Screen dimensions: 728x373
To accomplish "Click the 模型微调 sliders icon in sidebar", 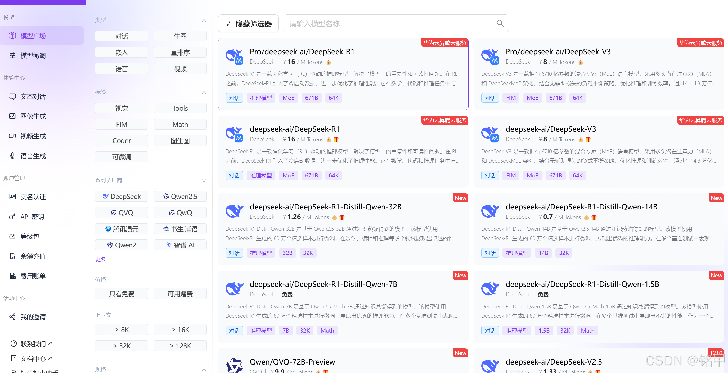I will [x=12, y=55].
